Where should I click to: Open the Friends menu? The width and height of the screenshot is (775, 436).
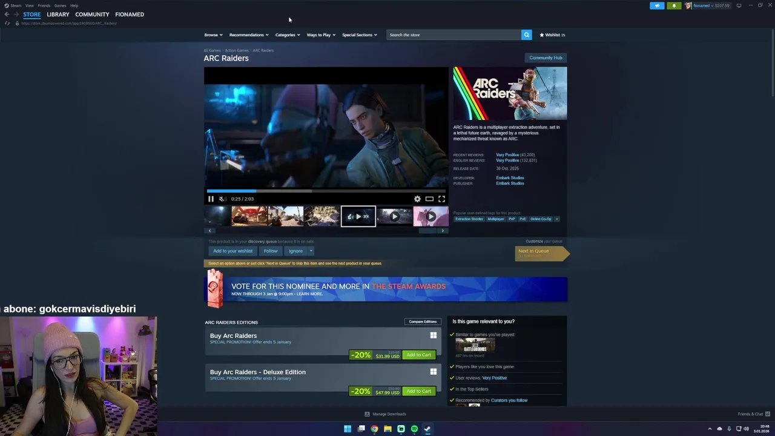(x=44, y=5)
